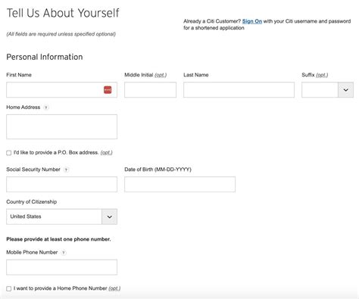Focus the First Name input field

point(61,90)
